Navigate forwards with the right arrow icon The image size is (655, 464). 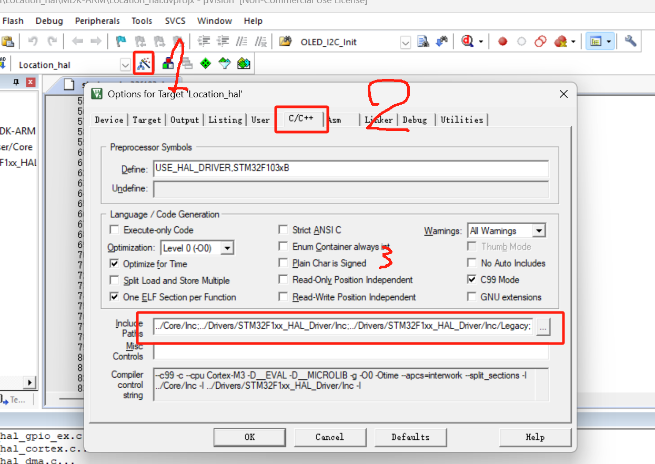pyautogui.click(x=96, y=41)
